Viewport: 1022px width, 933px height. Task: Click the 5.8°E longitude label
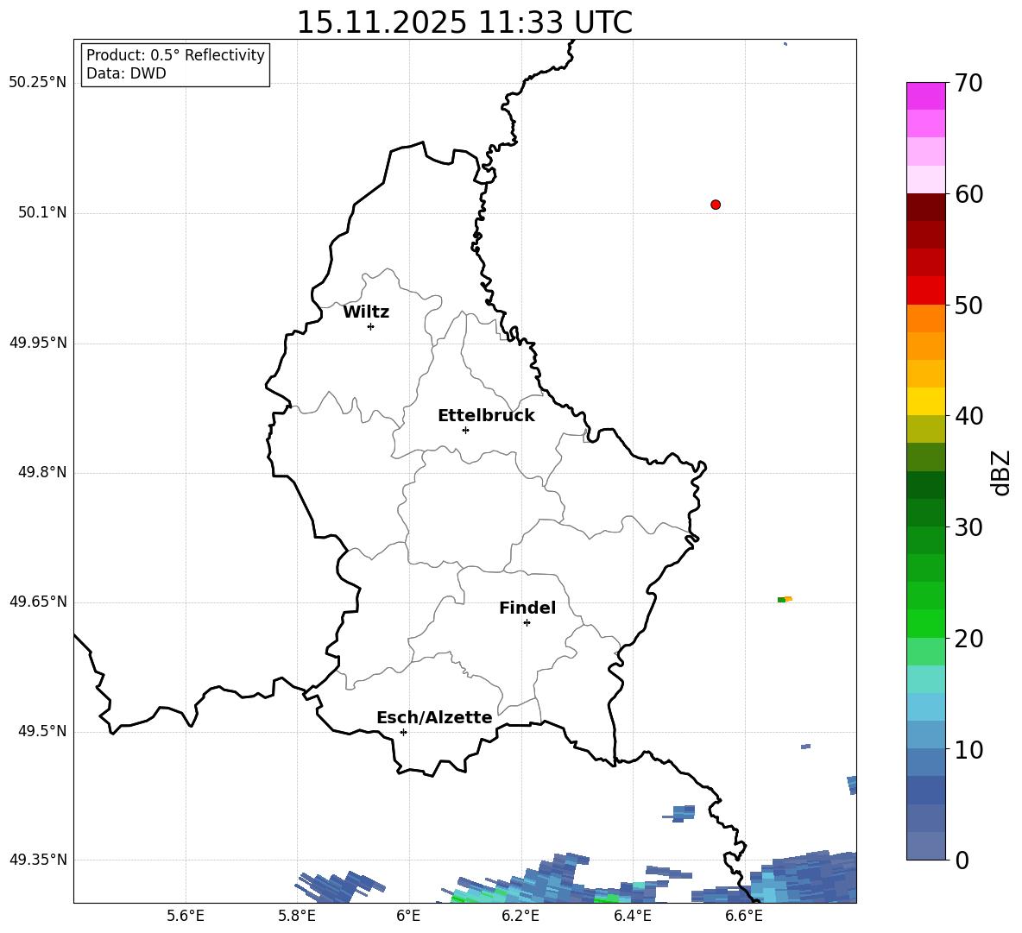297,916
